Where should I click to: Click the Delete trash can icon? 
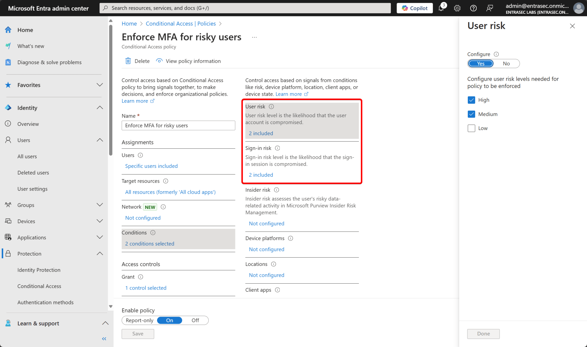(128, 61)
